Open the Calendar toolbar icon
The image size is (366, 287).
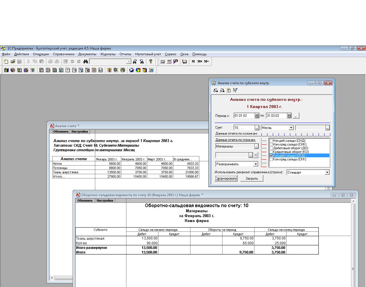click(169, 61)
